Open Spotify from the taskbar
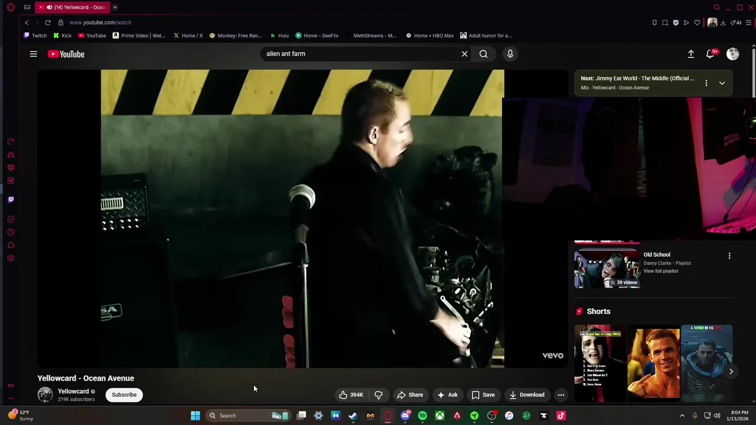Viewport: 756px width, 425px height. tap(422, 416)
